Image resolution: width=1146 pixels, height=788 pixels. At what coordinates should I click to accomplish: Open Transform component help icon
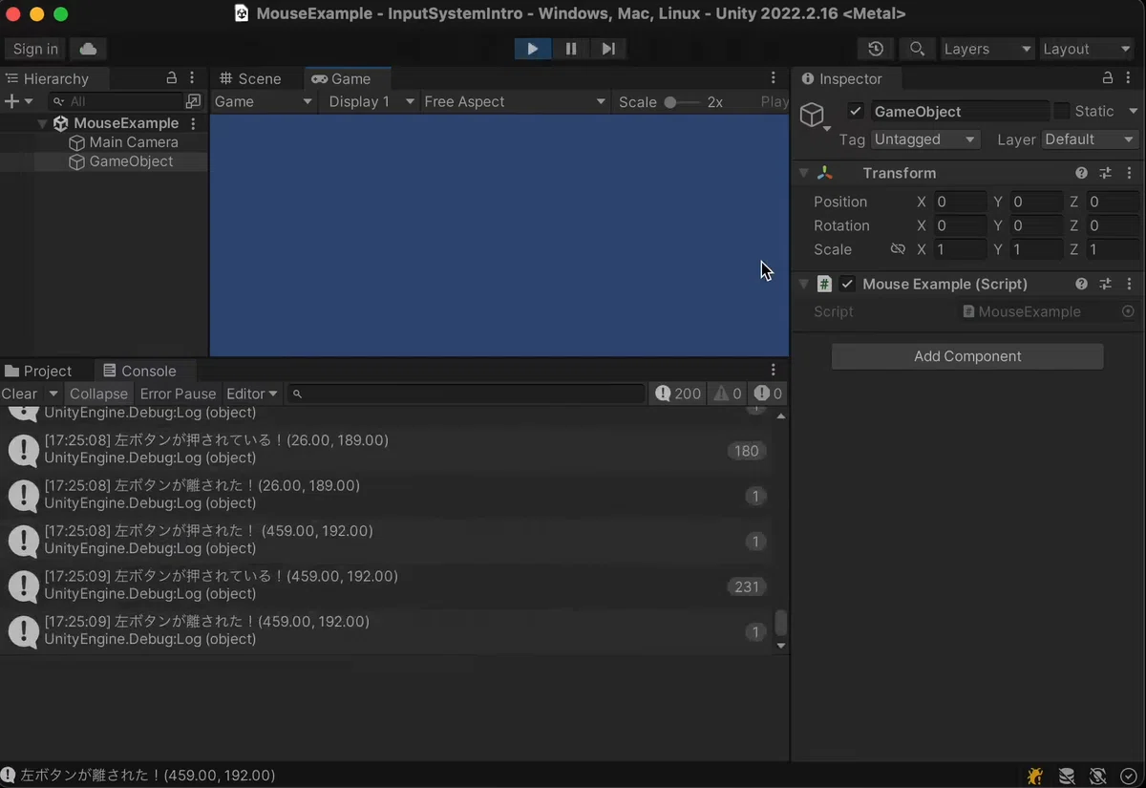click(x=1081, y=173)
